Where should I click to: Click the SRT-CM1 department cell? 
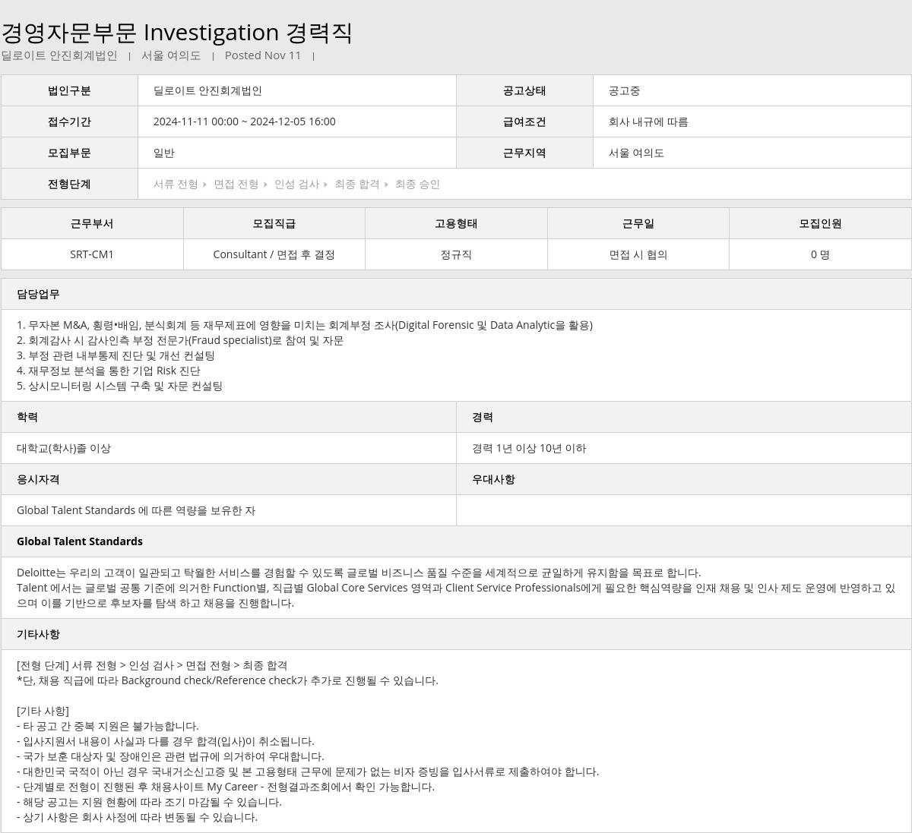pos(92,254)
